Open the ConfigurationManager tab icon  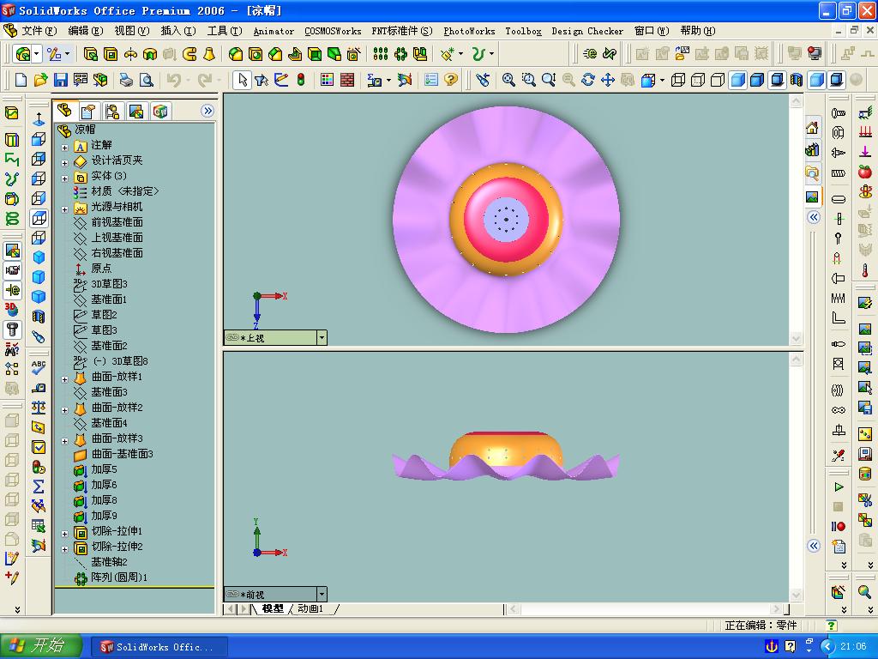click(112, 111)
